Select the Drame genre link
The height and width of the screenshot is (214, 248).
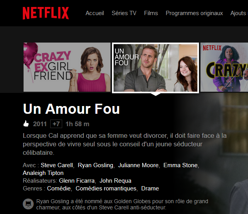click(150, 188)
